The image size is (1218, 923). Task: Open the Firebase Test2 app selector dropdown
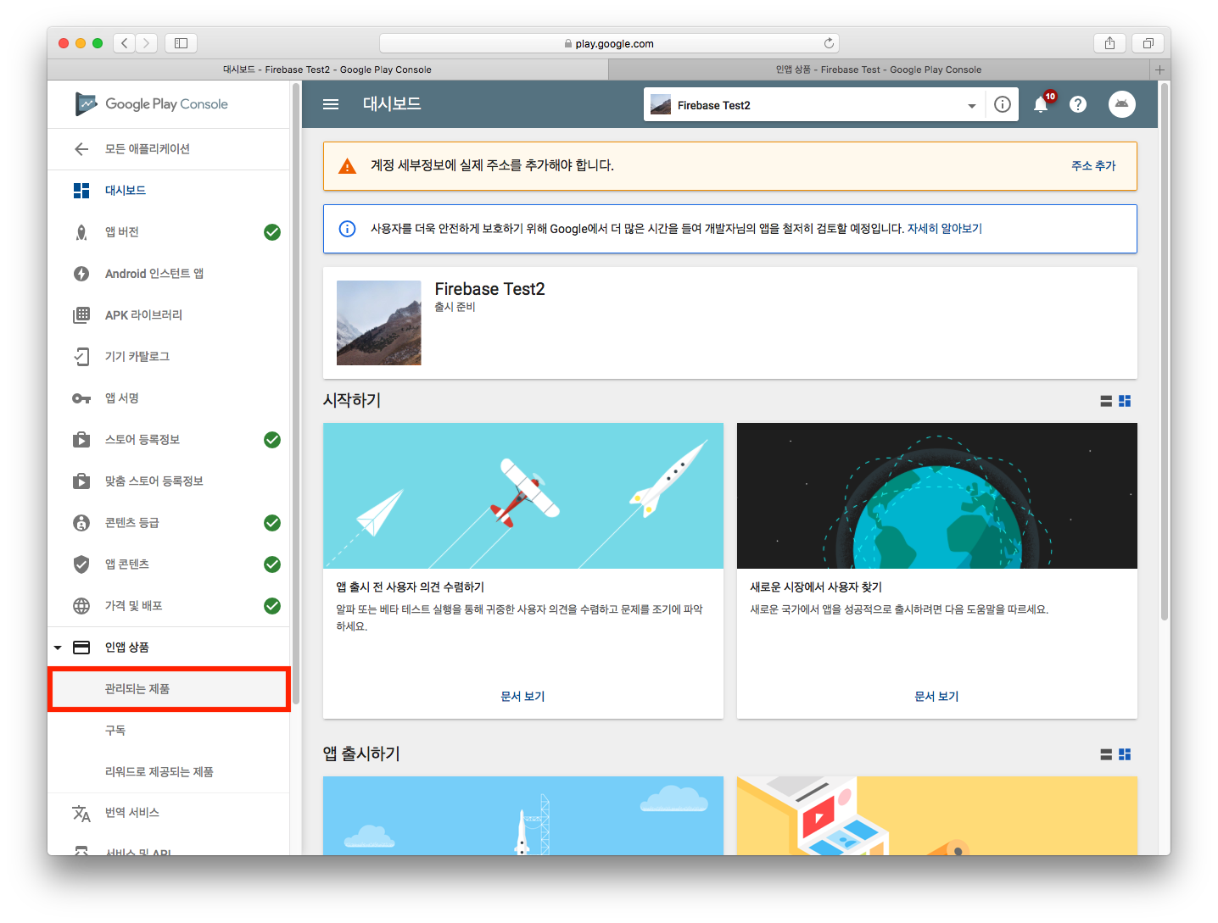813,105
